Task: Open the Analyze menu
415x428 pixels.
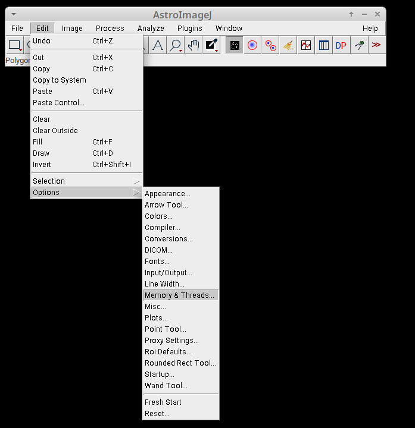Action: [151, 29]
